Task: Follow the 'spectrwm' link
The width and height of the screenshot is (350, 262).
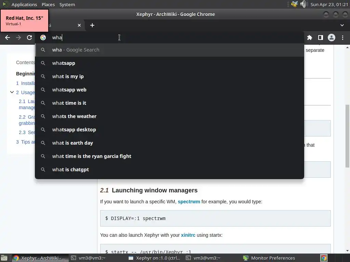Action: [x=189, y=202]
